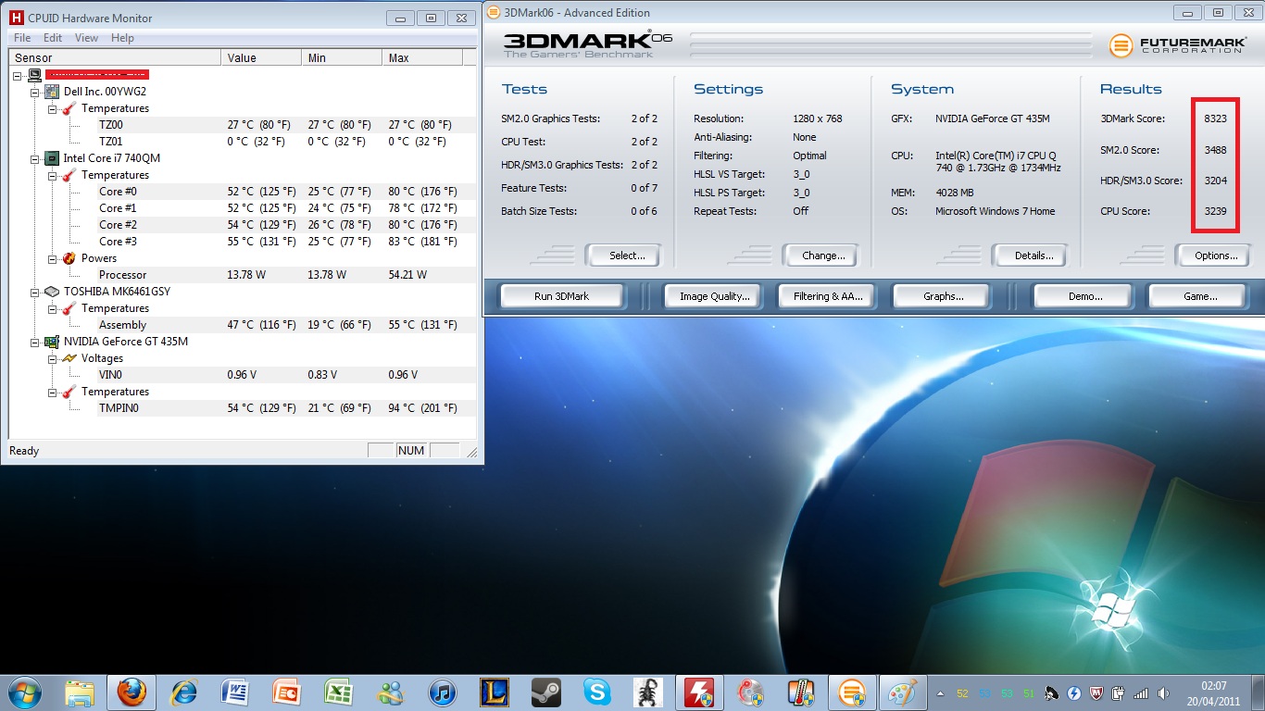This screenshot has height=711, width=1265.
Task: Collapse the TOSHIBA MK6461GSY node
Action: point(35,292)
